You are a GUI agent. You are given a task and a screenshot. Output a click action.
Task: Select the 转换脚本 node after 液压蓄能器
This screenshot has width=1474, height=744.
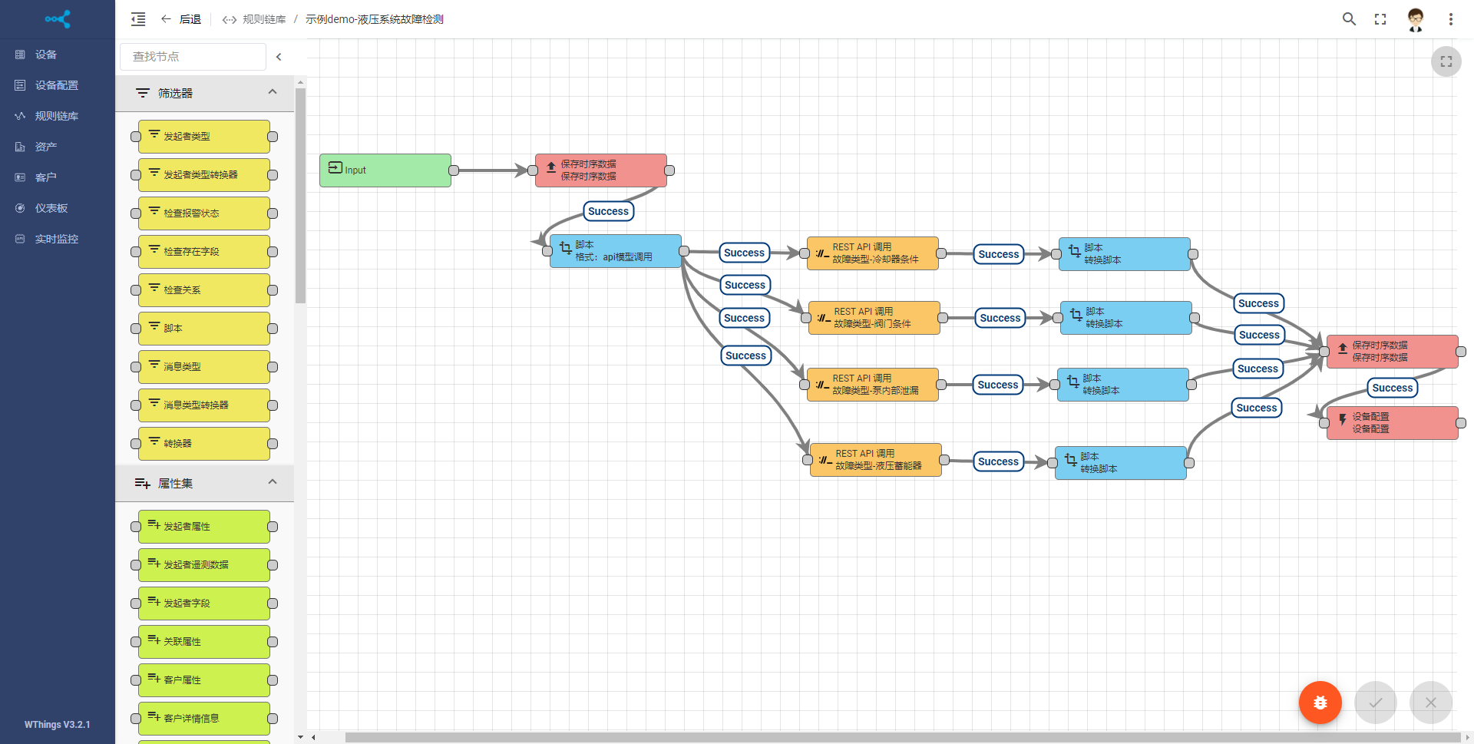(x=1121, y=463)
